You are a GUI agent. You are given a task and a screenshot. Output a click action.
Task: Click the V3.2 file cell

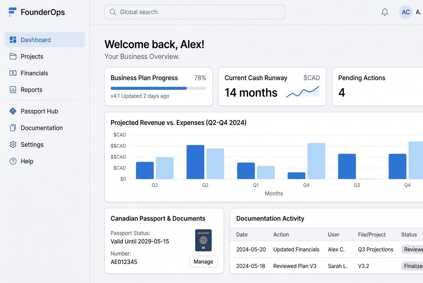tap(364, 266)
